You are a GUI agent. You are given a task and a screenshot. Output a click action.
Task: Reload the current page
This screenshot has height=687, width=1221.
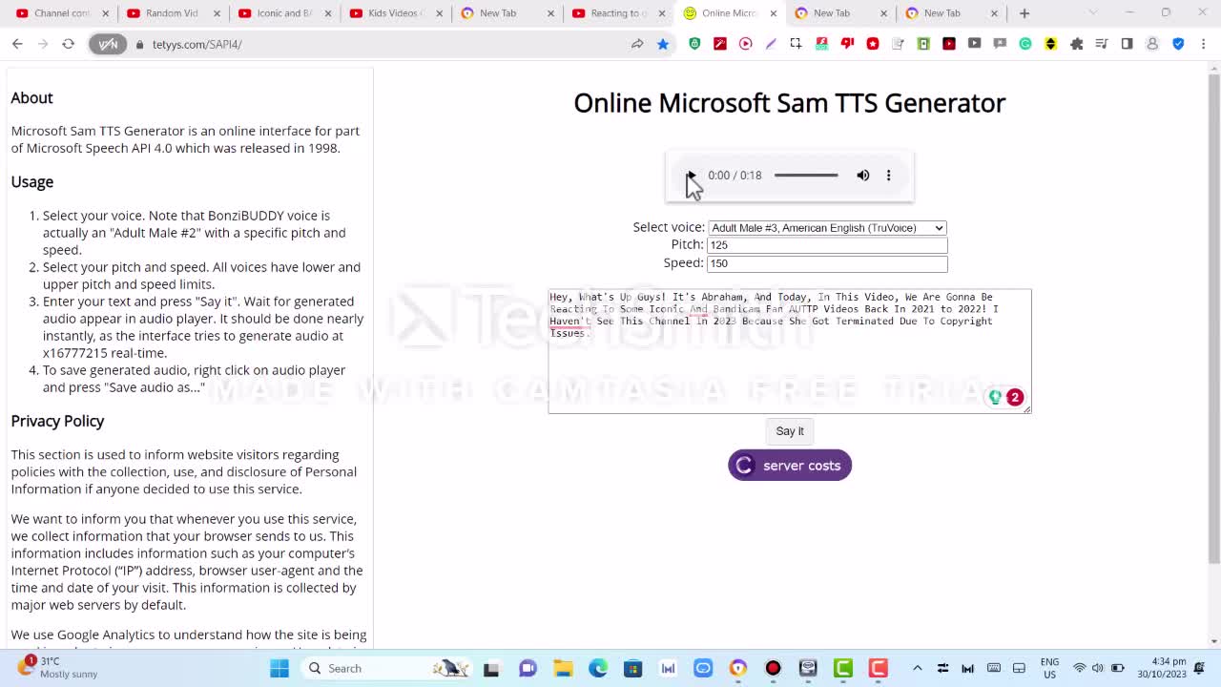tap(68, 44)
